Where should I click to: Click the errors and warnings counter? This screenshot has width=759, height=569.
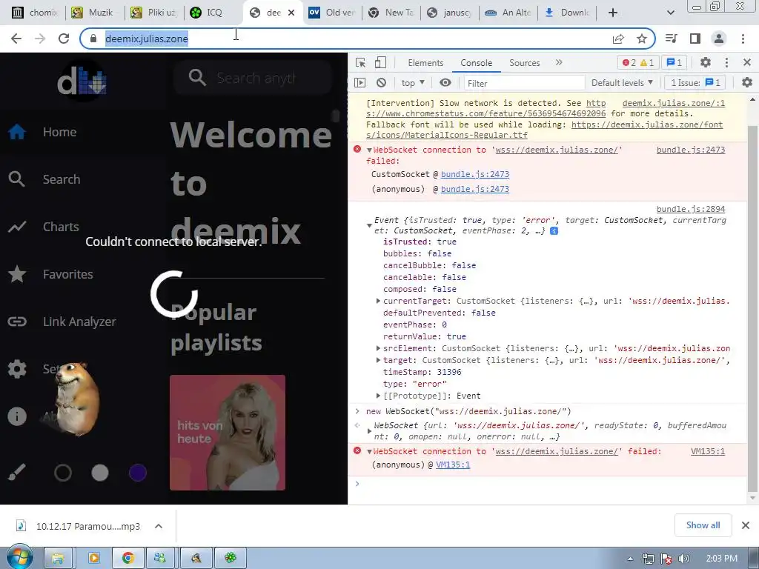click(x=638, y=62)
